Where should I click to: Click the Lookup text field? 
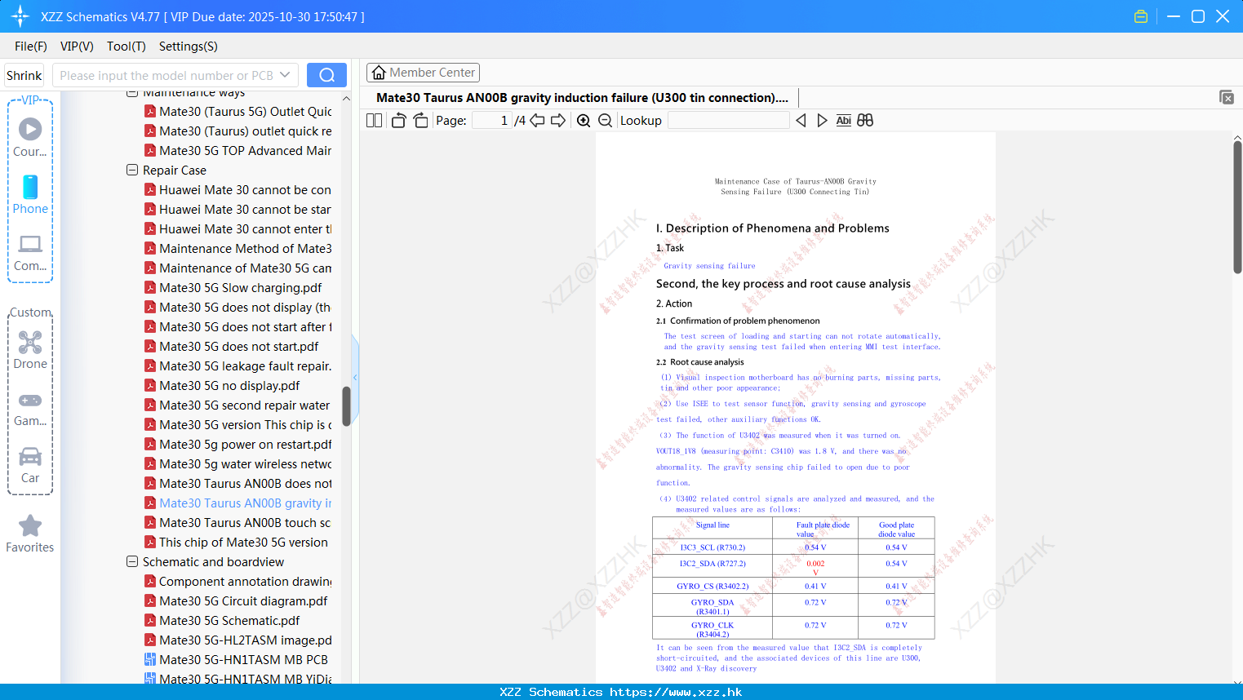click(x=729, y=120)
